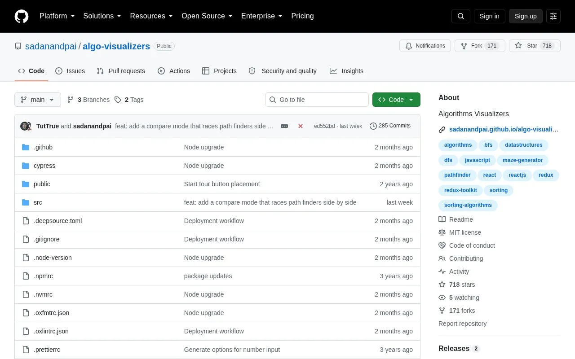Click the watching eye icon
Image resolution: width=575 pixels, height=359 pixels.
(442, 298)
